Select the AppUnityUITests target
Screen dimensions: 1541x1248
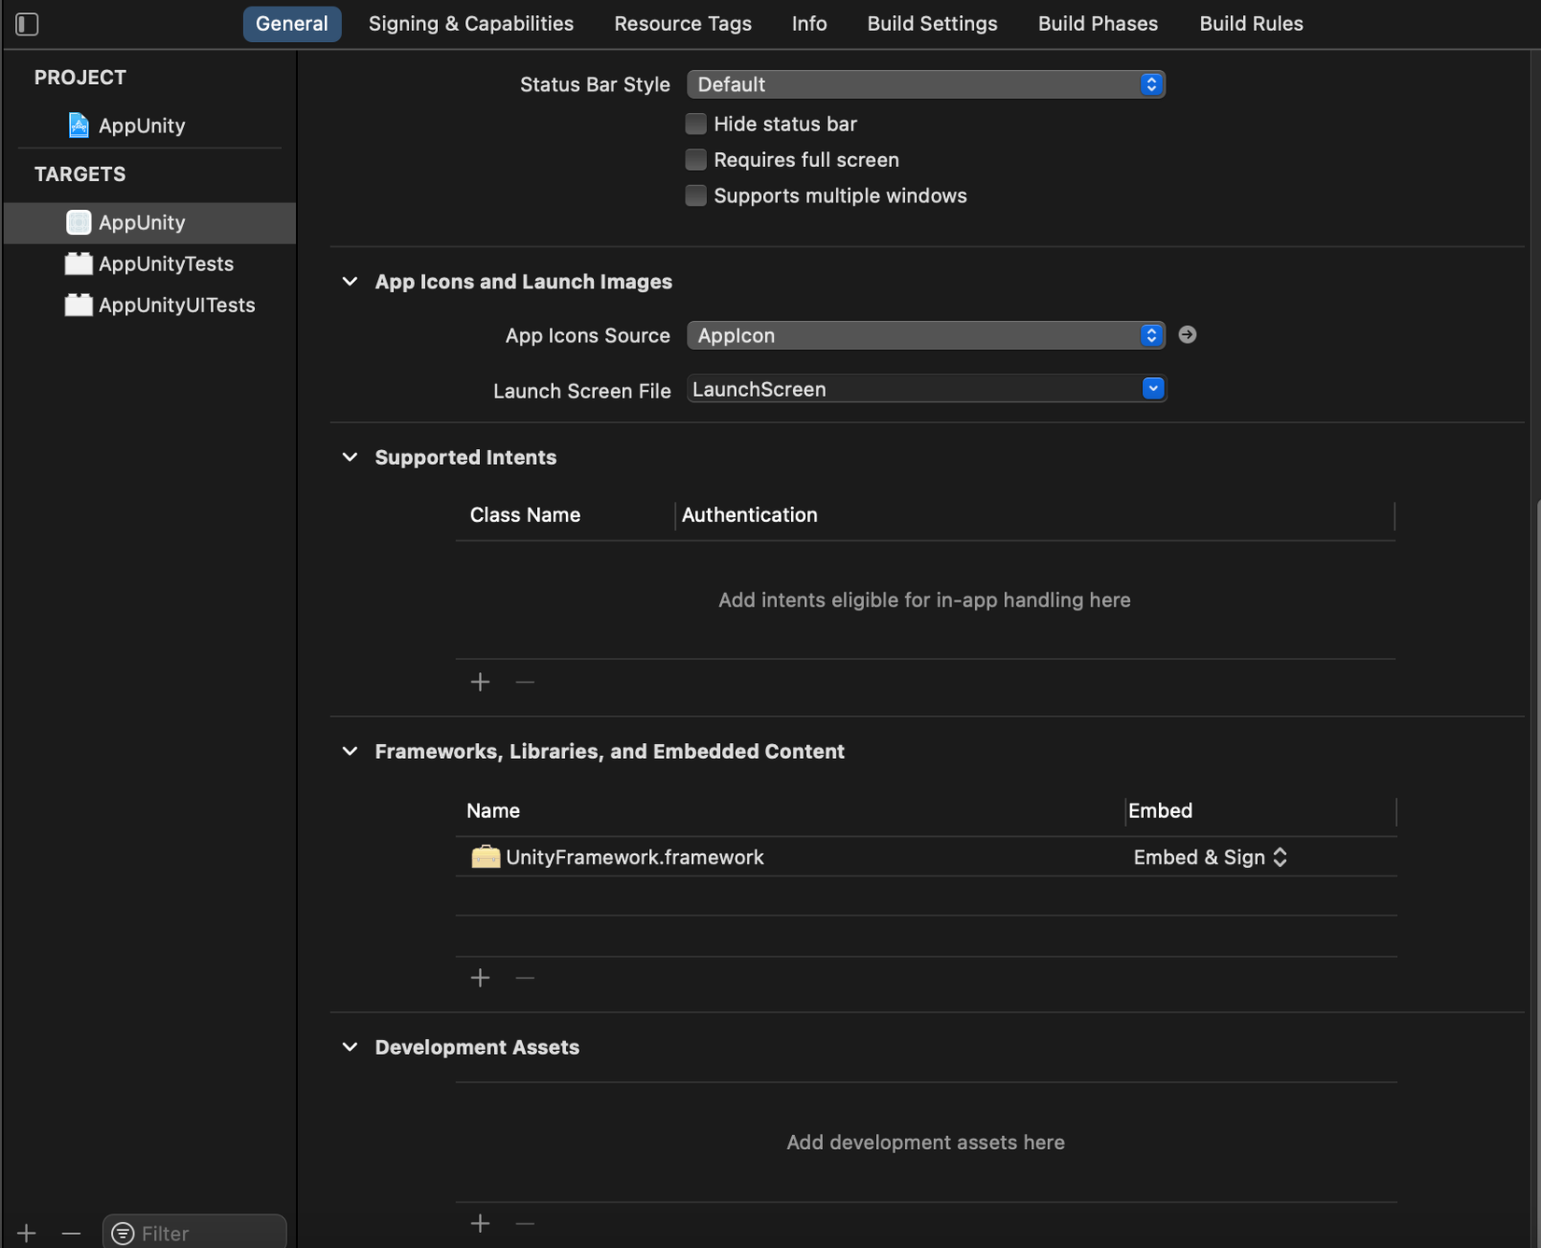point(177,305)
